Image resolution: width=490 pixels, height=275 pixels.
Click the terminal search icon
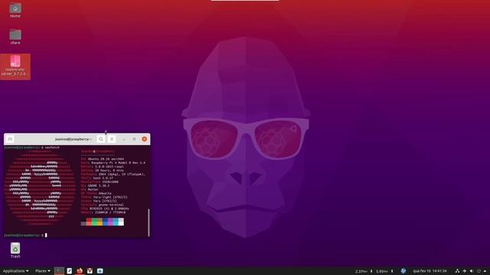pos(100,139)
